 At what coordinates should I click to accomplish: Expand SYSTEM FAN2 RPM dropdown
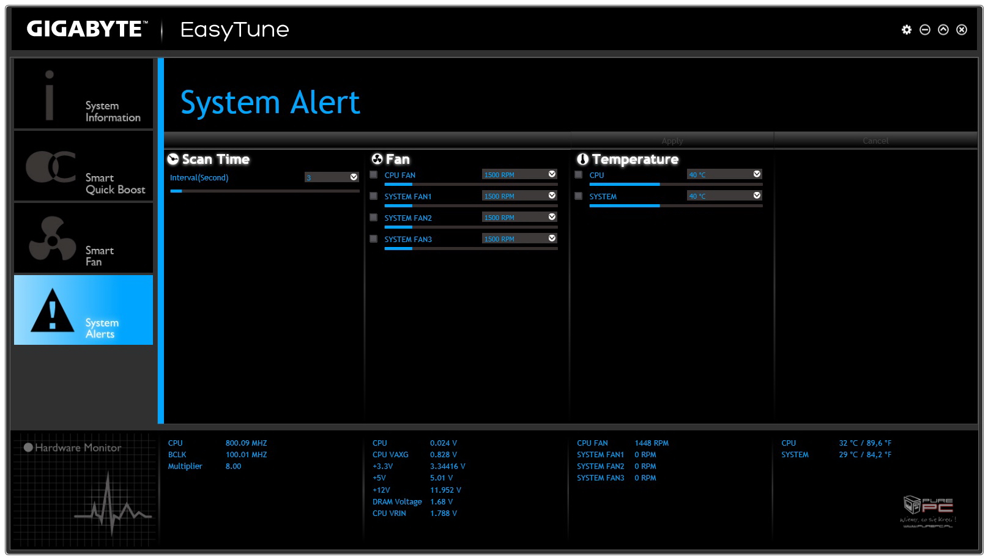pos(519,217)
